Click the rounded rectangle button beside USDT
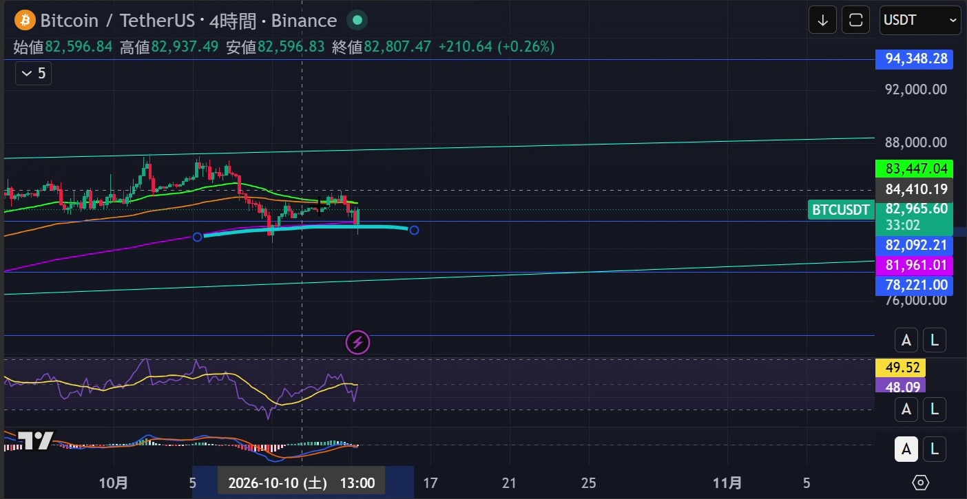 tap(856, 20)
